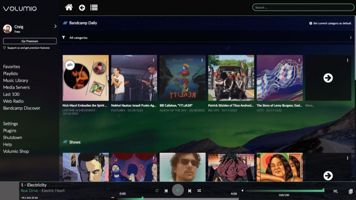This screenshot has height=200, width=356.
Task: Open first Shows thumbnail with man's face
Action: pos(85,167)
